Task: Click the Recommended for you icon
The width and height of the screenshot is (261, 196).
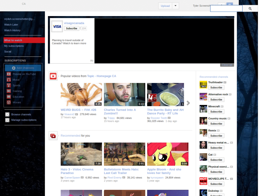Action: [53, 136]
